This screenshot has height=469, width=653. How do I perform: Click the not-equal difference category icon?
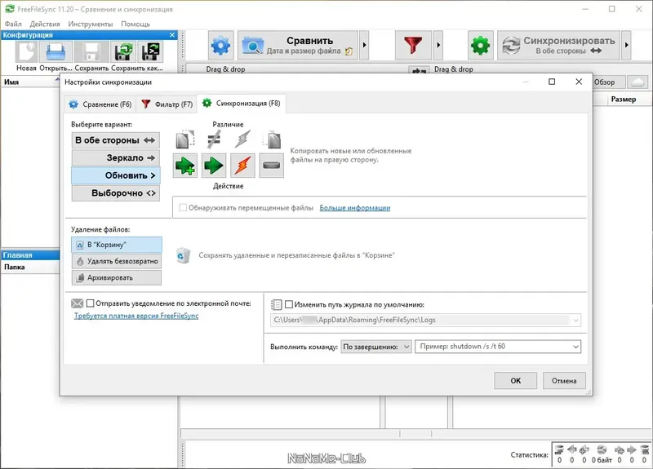(x=214, y=139)
